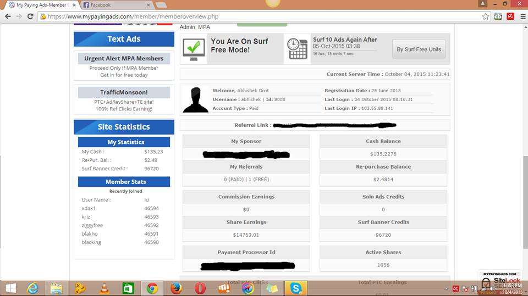The image size is (528, 296).
Task: Click the scrollbar up arrow
Action: (525, 27)
